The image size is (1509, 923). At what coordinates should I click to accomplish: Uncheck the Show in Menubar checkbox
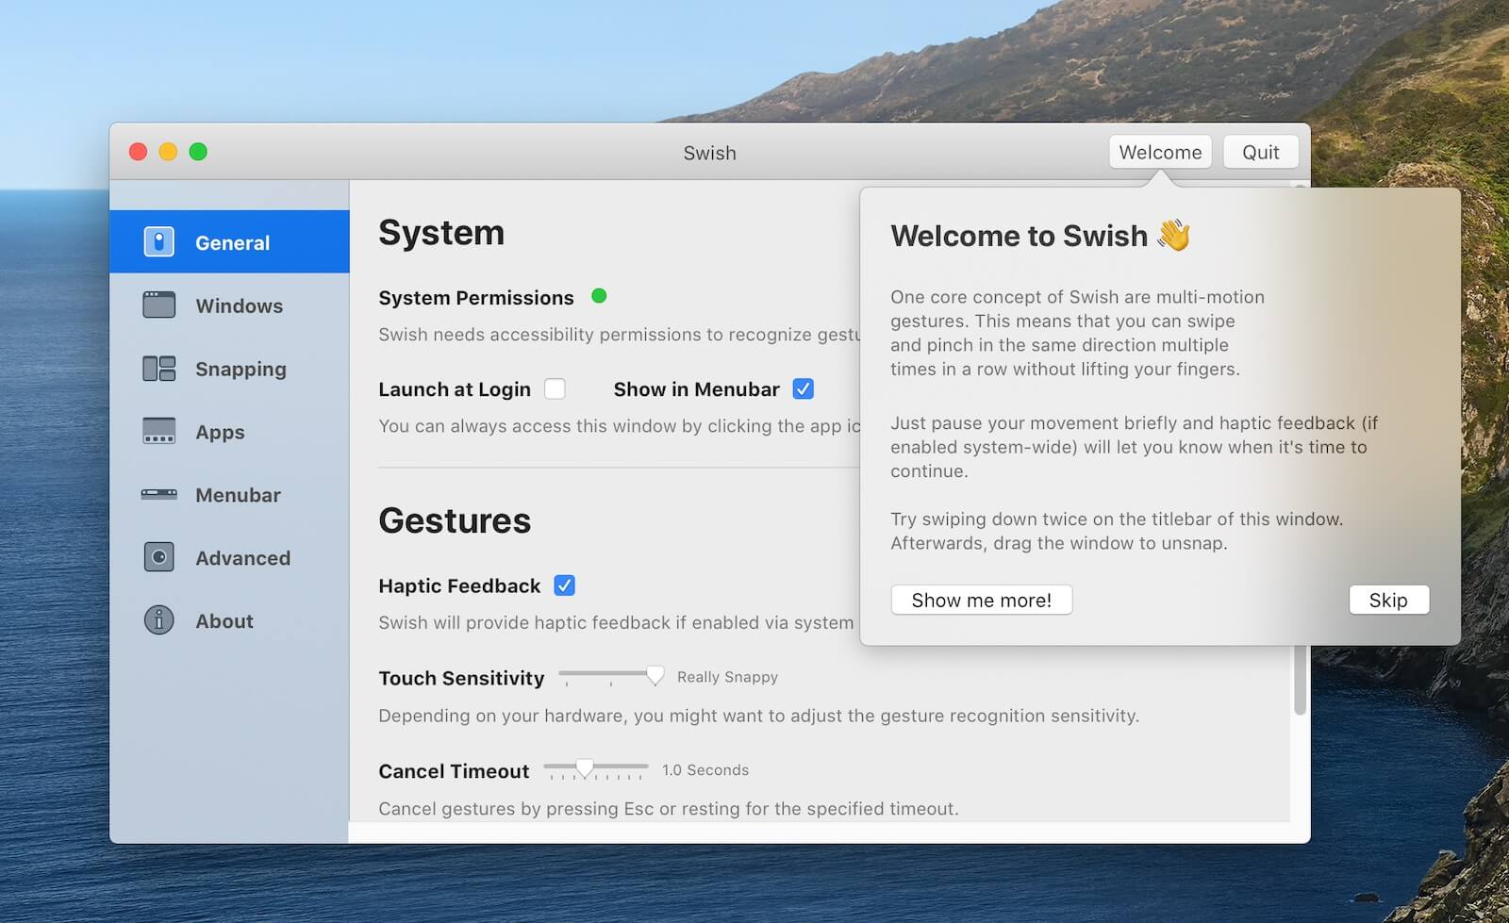click(x=804, y=388)
